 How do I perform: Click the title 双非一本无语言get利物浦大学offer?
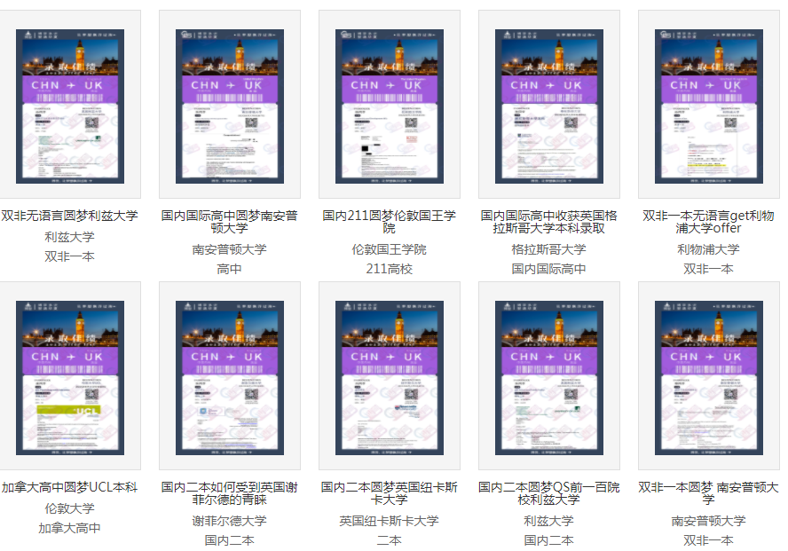tap(709, 222)
